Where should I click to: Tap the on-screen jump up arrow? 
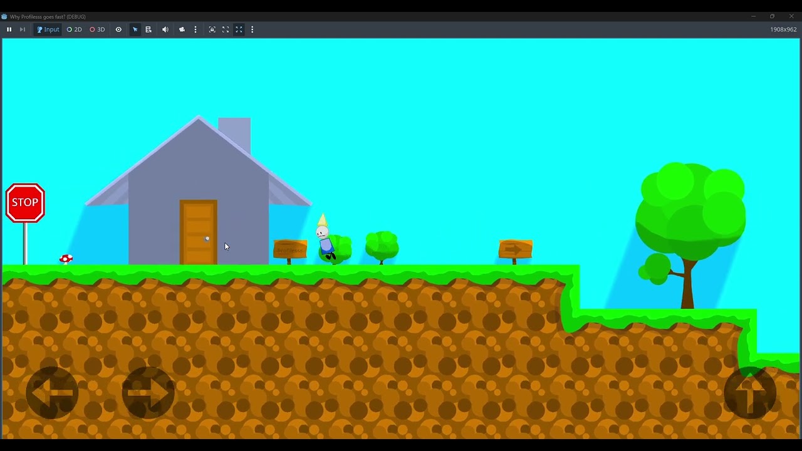tap(750, 393)
